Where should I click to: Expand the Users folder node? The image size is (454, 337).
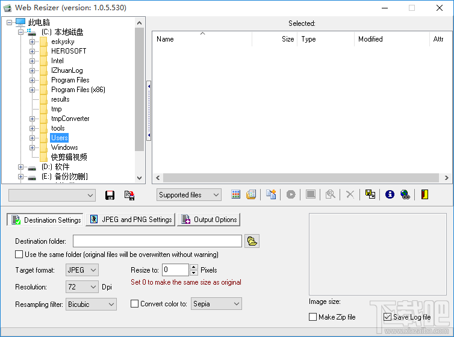[x=32, y=138]
